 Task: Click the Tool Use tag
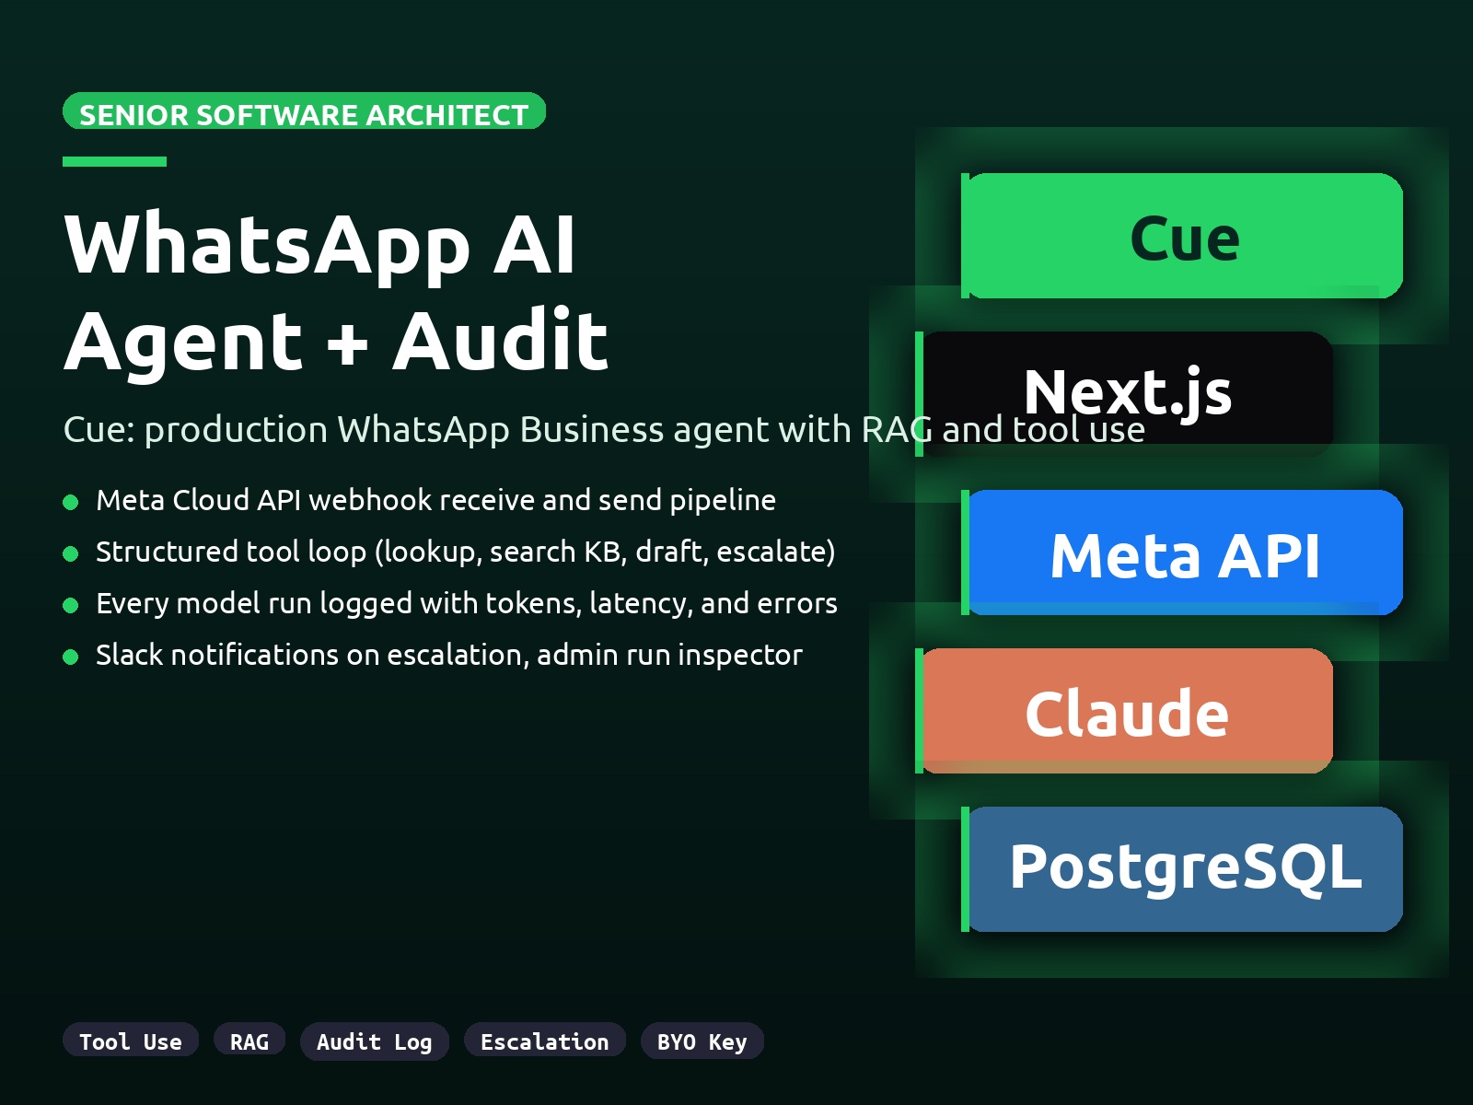pos(131,1041)
